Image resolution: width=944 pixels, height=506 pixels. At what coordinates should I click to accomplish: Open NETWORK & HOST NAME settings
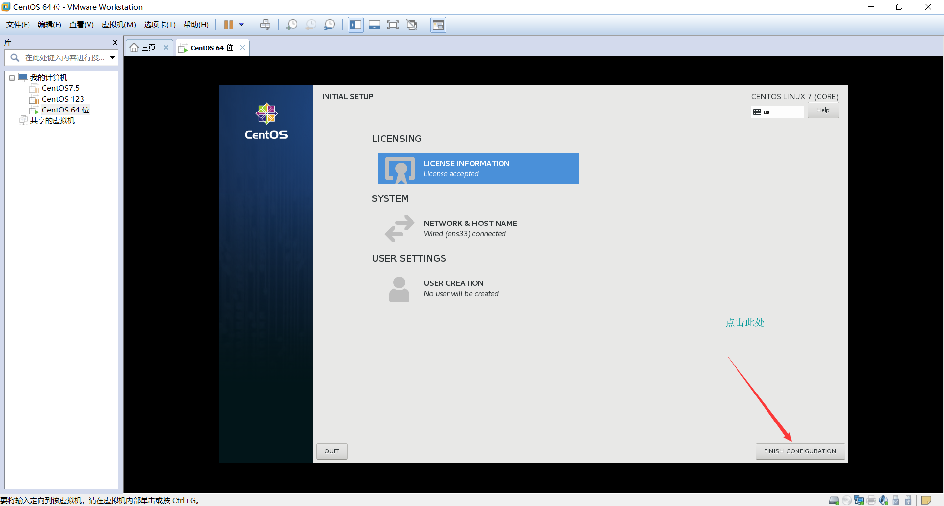coord(478,228)
